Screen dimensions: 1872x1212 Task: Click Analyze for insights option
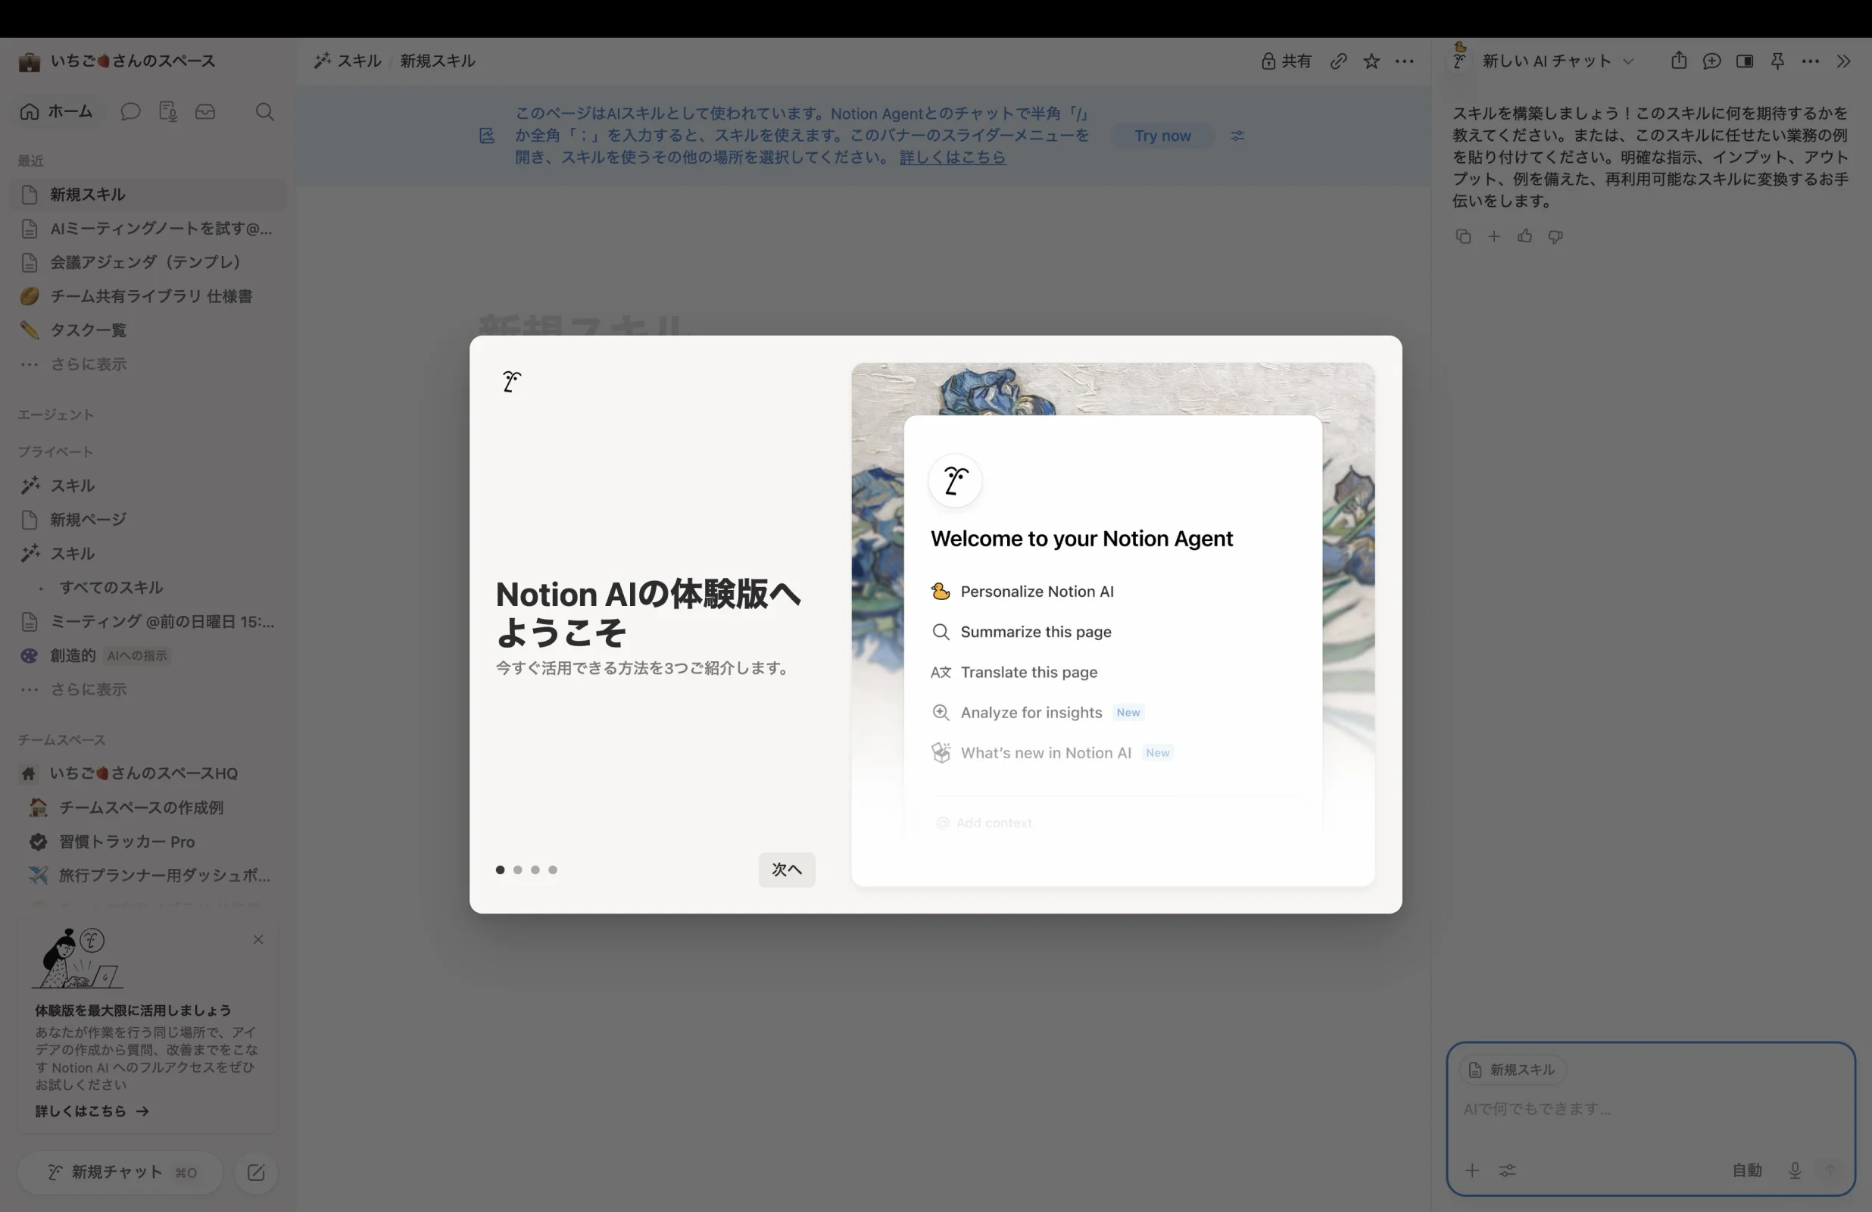click(x=1037, y=712)
